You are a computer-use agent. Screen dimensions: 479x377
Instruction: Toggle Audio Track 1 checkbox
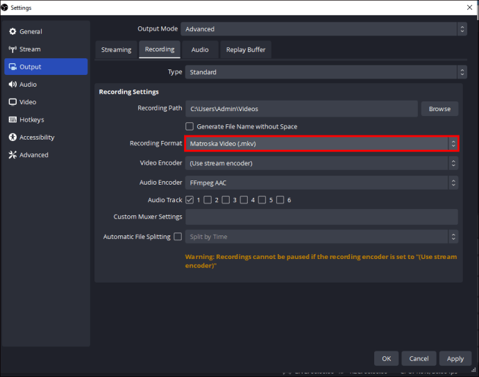(x=190, y=200)
